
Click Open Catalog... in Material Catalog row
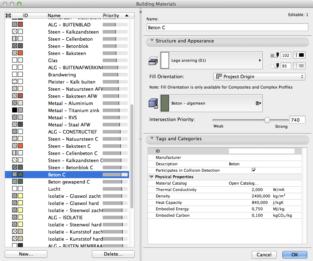[243, 183]
